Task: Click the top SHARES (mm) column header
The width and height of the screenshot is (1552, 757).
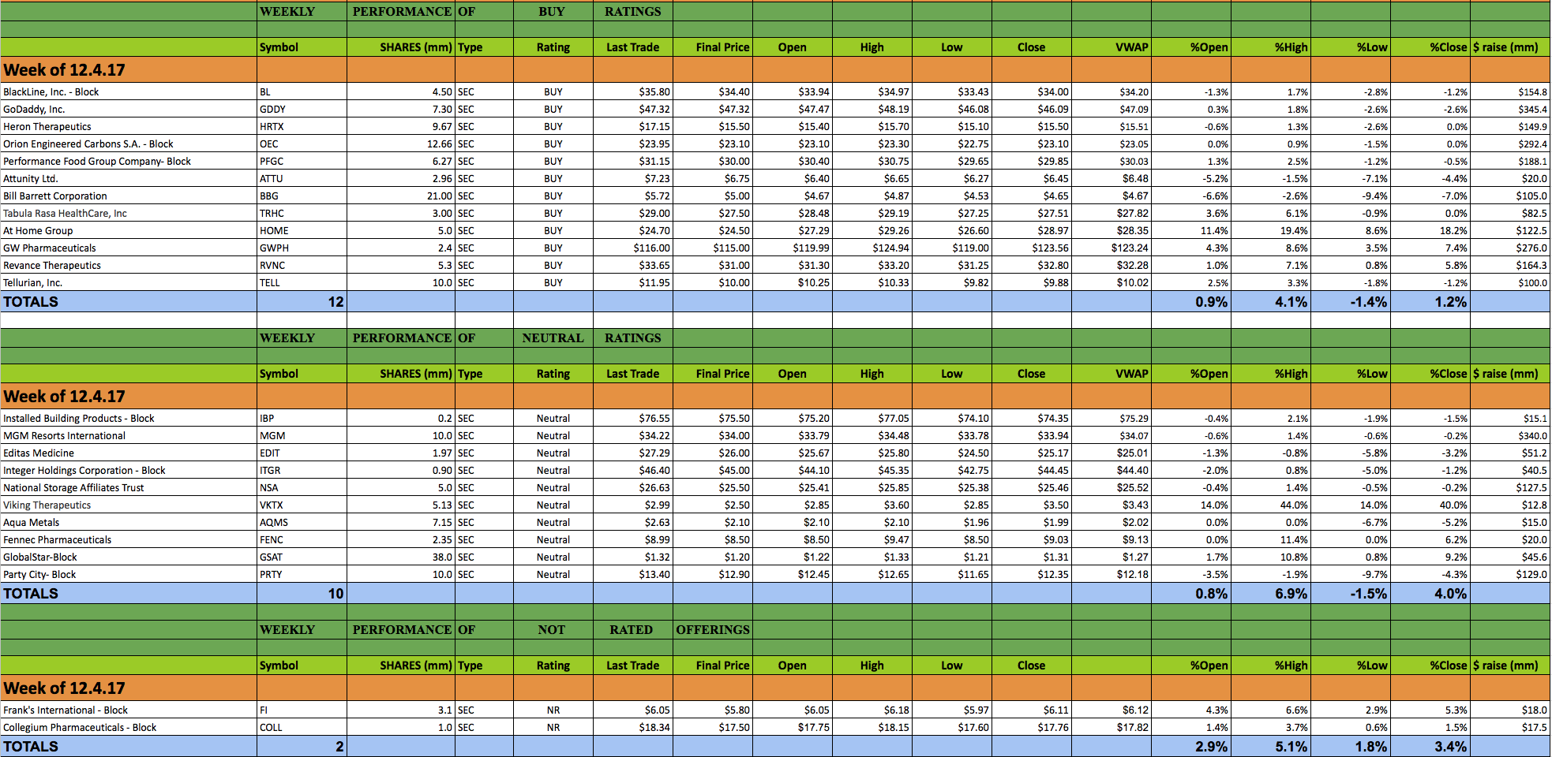Action: click(401, 47)
